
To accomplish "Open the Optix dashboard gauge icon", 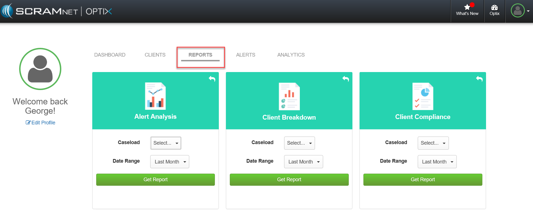I will pos(494,8).
